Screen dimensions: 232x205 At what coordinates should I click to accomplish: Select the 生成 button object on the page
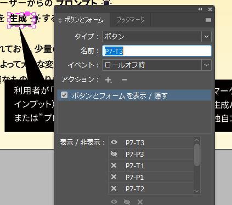[21, 20]
